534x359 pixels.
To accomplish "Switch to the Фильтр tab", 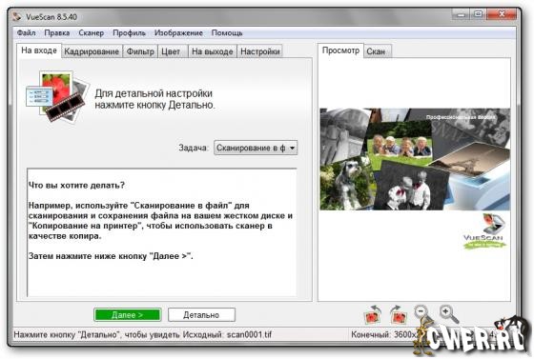I will (140, 51).
